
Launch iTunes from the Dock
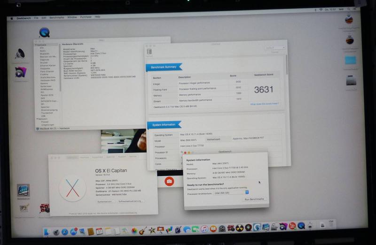pyautogui.click(x=204, y=230)
